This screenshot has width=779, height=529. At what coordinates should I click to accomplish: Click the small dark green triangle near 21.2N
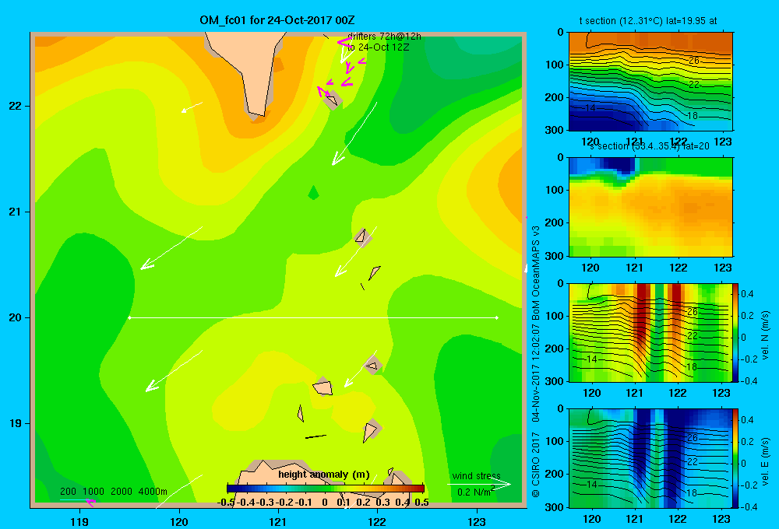coord(313,193)
